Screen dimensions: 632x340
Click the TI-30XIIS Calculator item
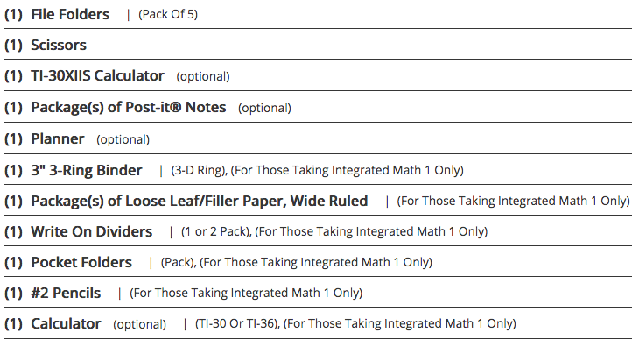coord(97,76)
